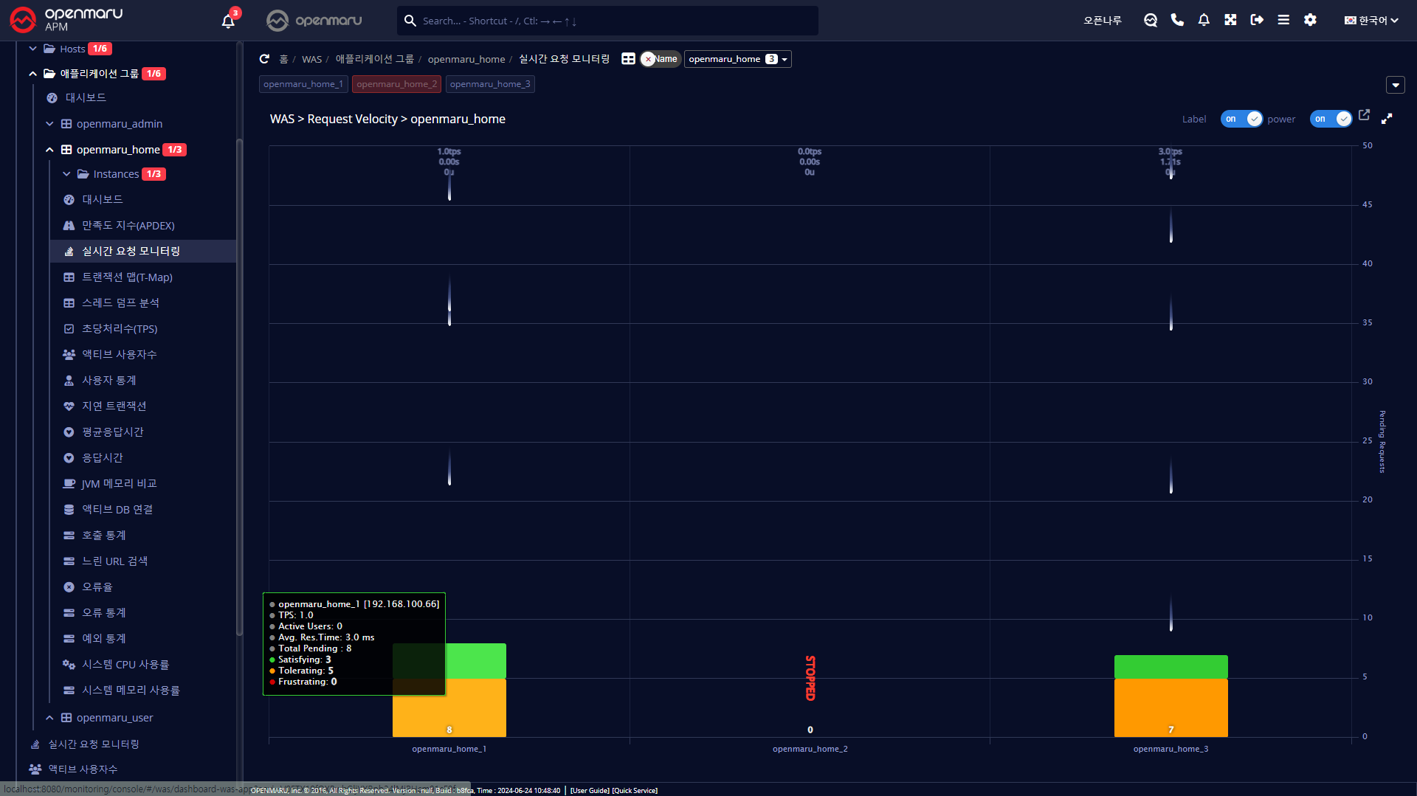The image size is (1417, 796).
Task: Toggle the Label switch off
Action: pyautogui.click(x=1241, y=119)
